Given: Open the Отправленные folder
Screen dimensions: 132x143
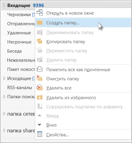Looking at the screenshot, I should tap(21, 24).
